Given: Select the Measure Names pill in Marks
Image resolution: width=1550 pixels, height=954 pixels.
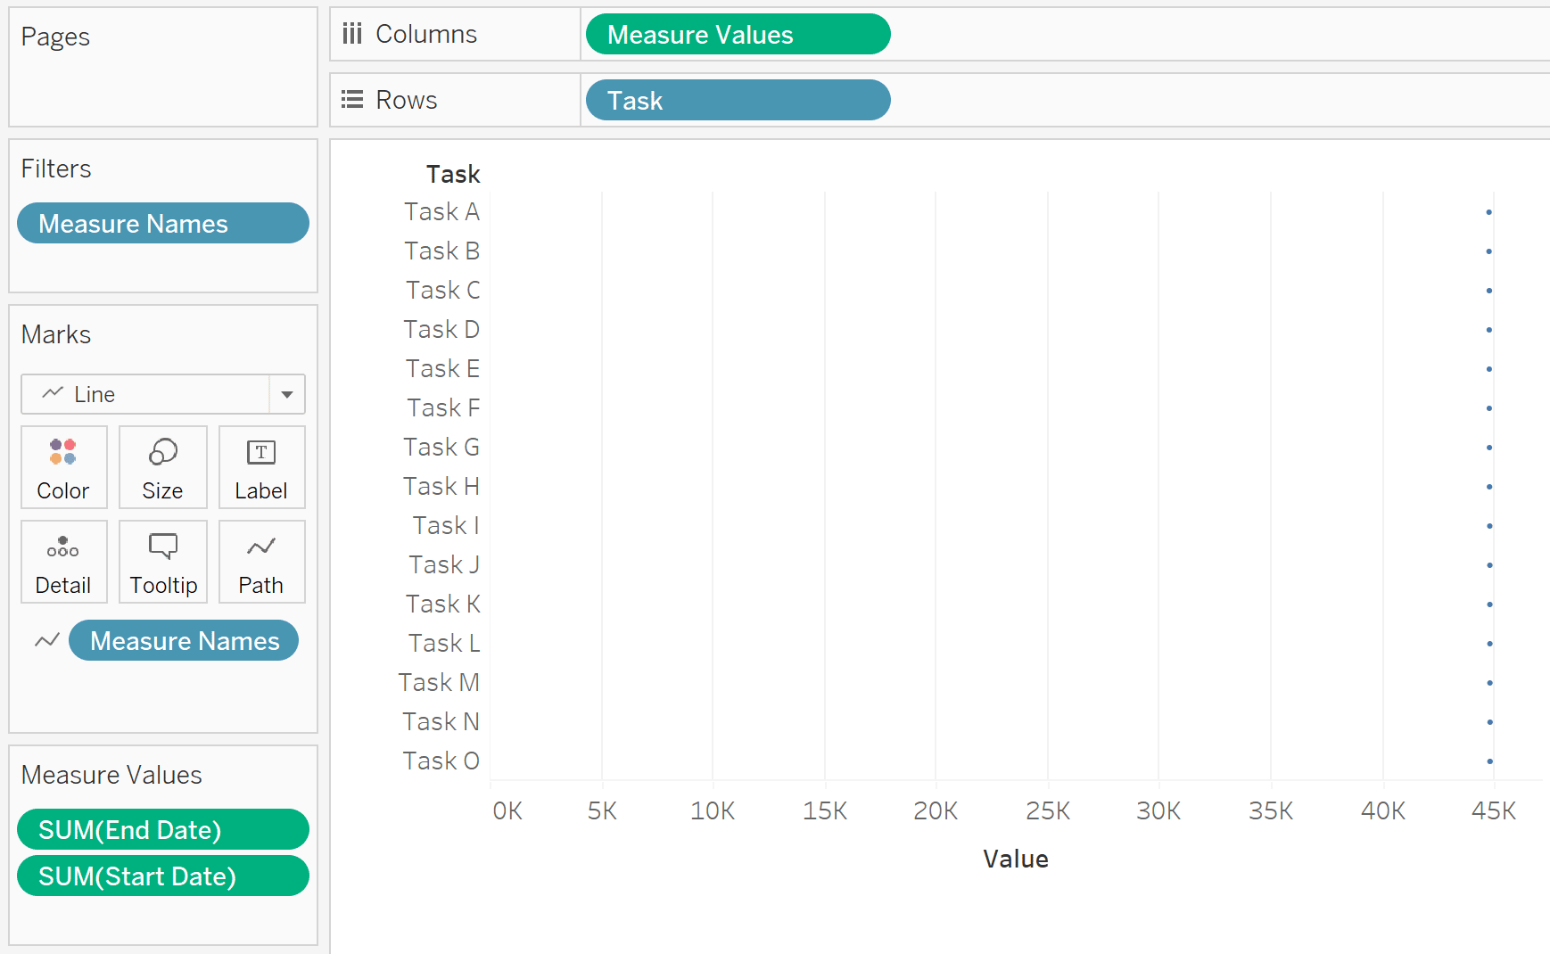Looking at the screenshot, I should [183, 640].
